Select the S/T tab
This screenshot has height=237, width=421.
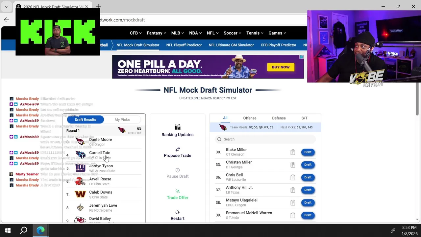305,118
